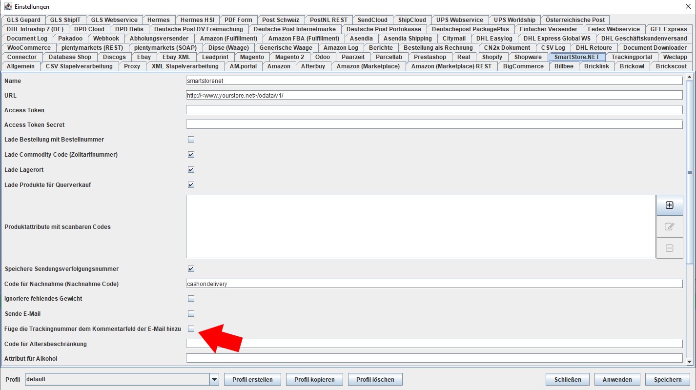Switch to the Österreichische Post tab
This screenshot has width=696, height=390.
click(x=575, y=20)
